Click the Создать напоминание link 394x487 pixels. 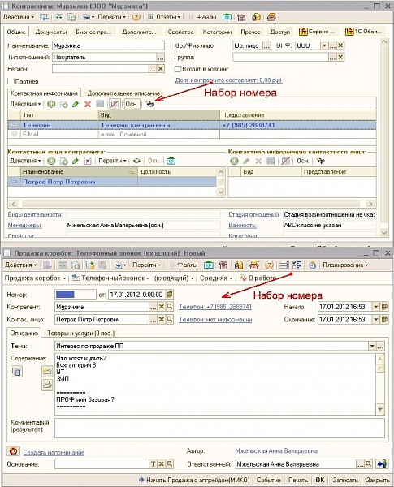[54, 453]
